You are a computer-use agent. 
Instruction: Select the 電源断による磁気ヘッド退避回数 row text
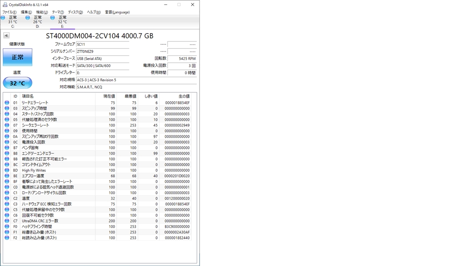click(x=48, y=187)
